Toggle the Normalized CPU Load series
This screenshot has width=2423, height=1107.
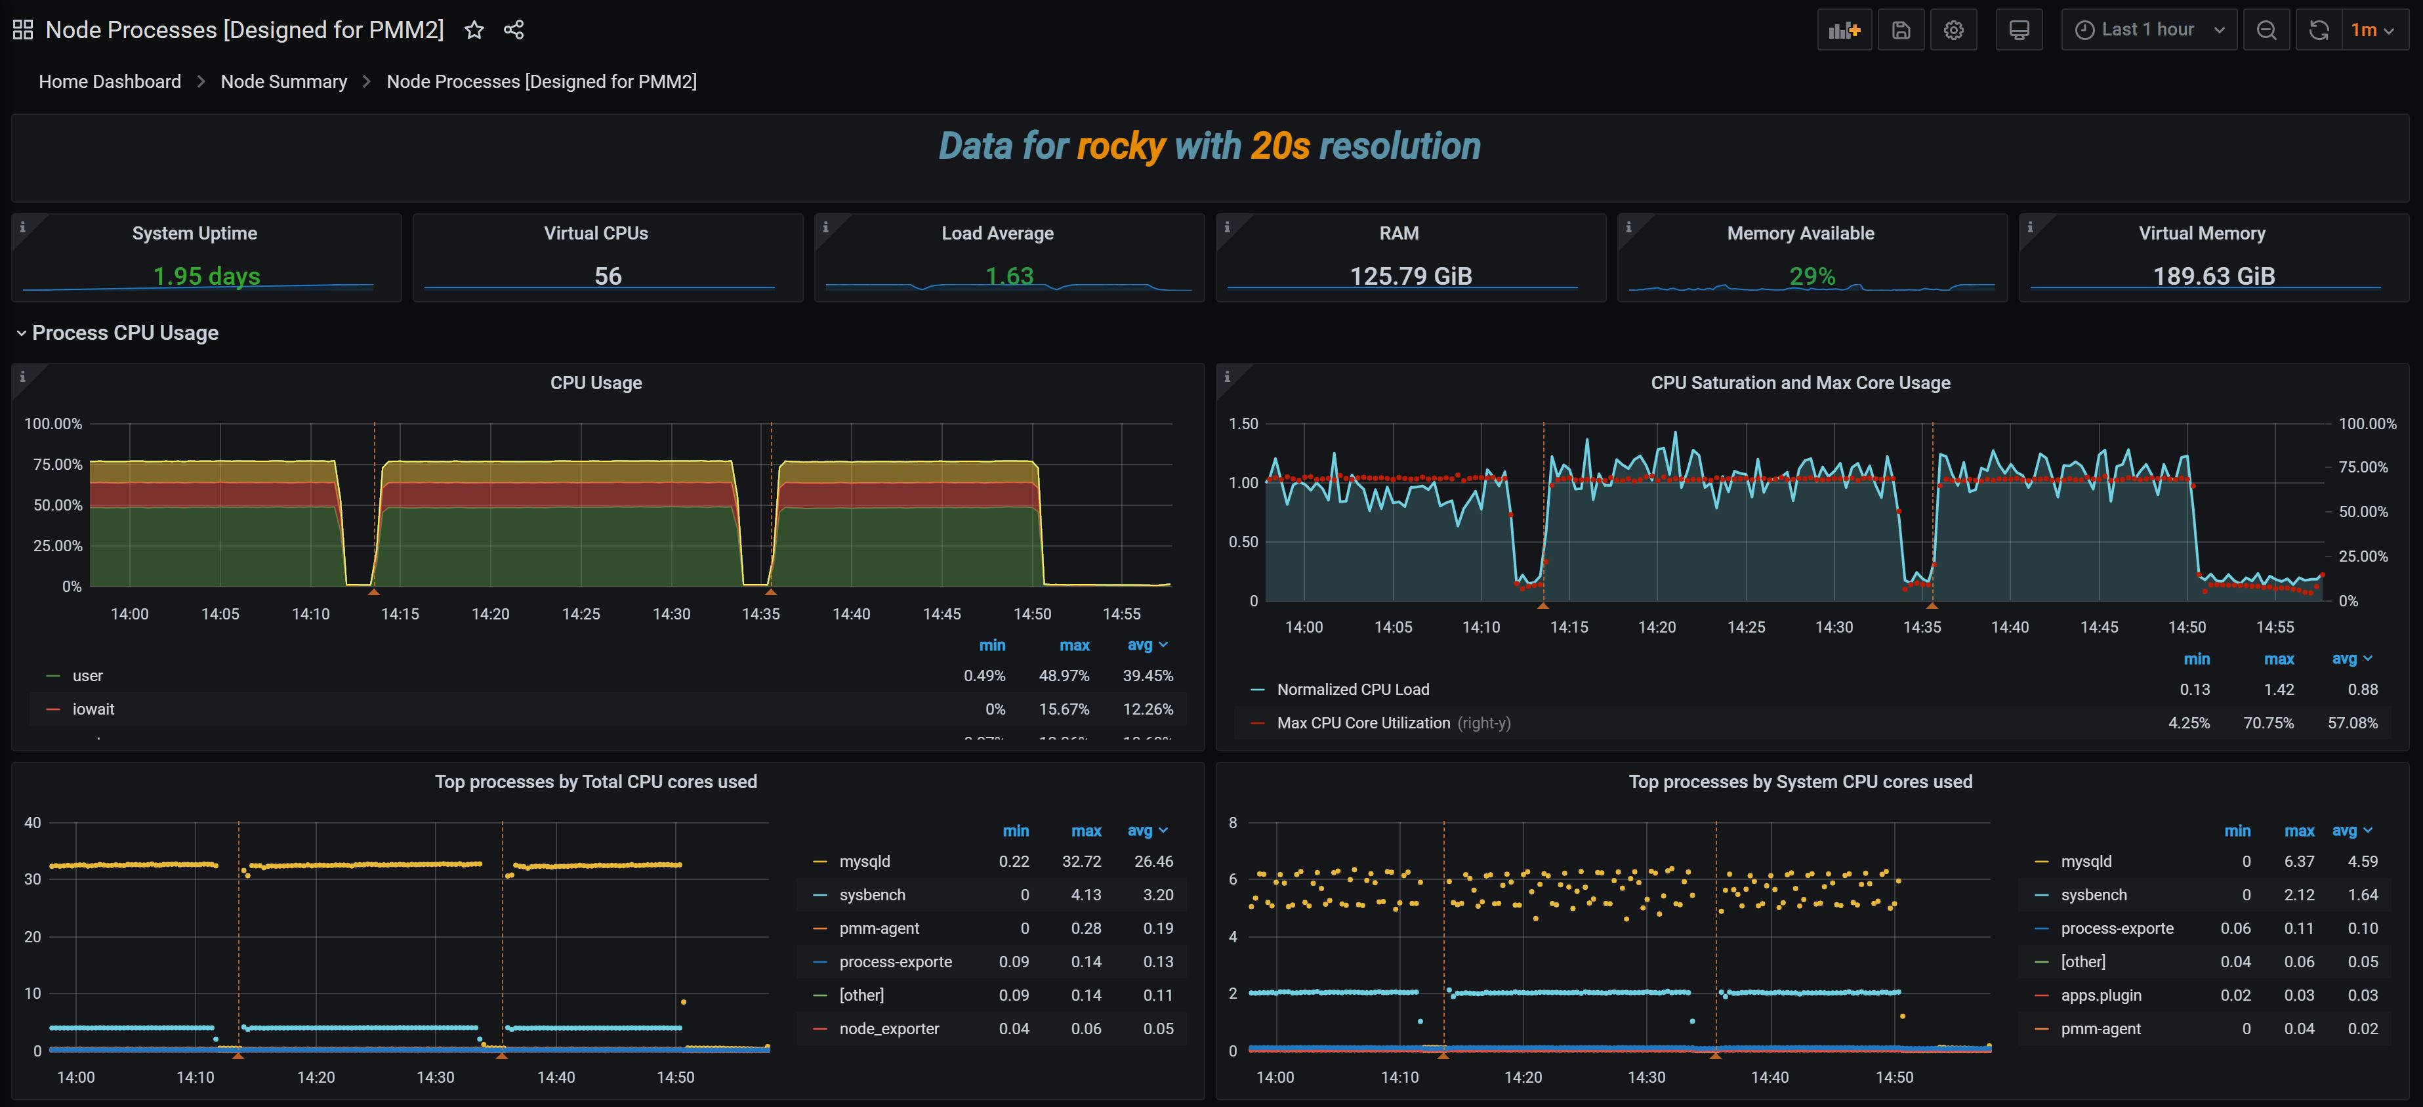[1353, 690]
